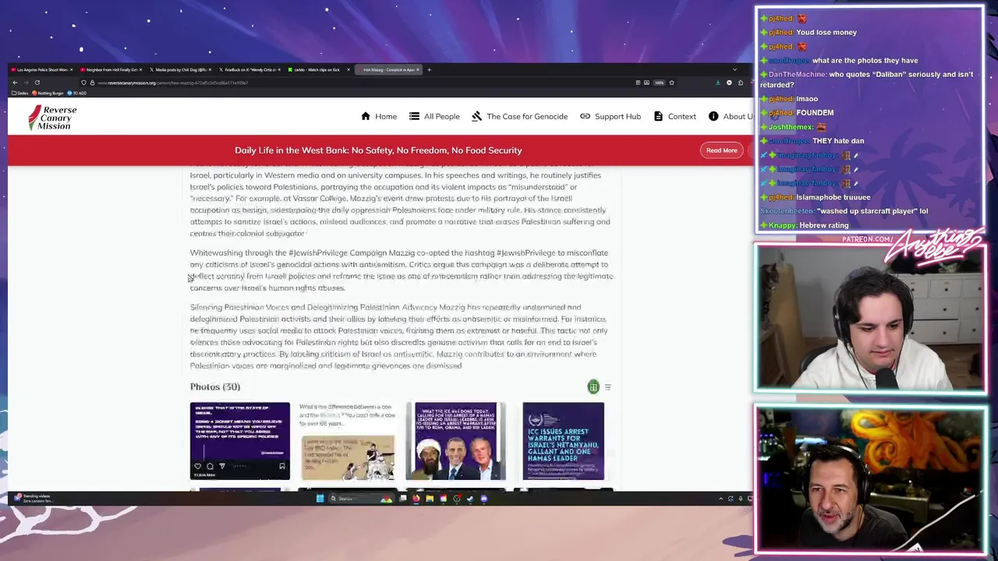Switch photos to list view icon
Image resolution: width=998 pixels, height=561 pixels.
click(608, 387)
